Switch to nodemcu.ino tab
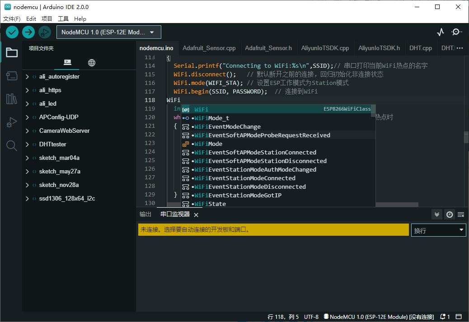Screen dimensions: 469x322 [156, 48]
